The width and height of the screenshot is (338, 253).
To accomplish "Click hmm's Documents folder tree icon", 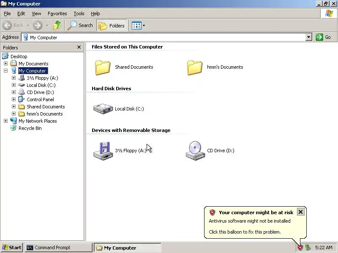I will point(22,113).
